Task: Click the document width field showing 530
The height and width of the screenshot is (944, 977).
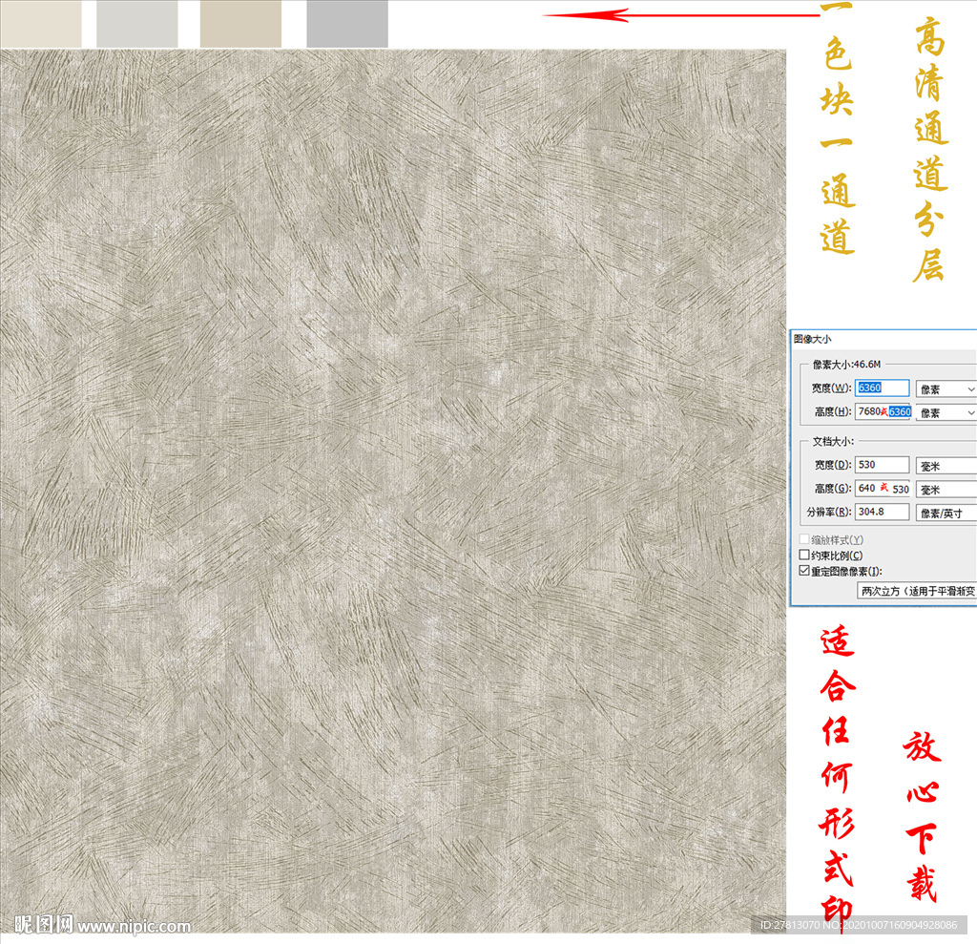Action: [882, 465]
